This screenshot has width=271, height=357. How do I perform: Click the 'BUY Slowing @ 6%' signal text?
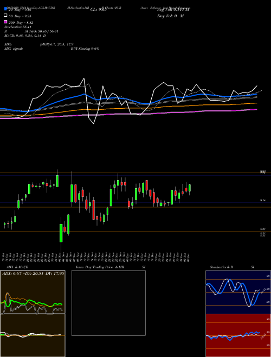[85, 49]
